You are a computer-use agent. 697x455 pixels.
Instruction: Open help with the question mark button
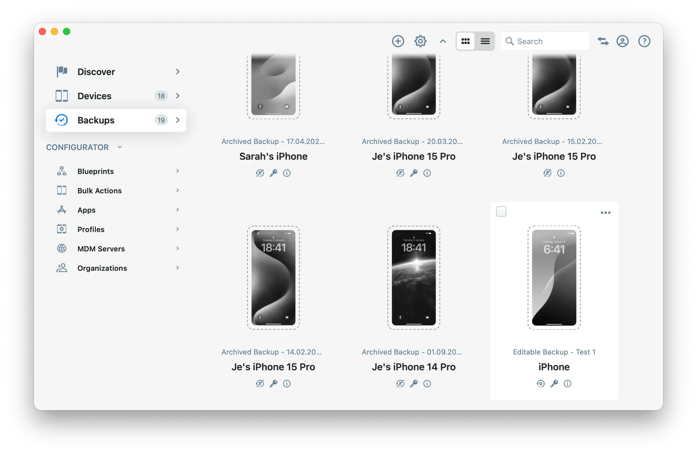coord(644,41)
